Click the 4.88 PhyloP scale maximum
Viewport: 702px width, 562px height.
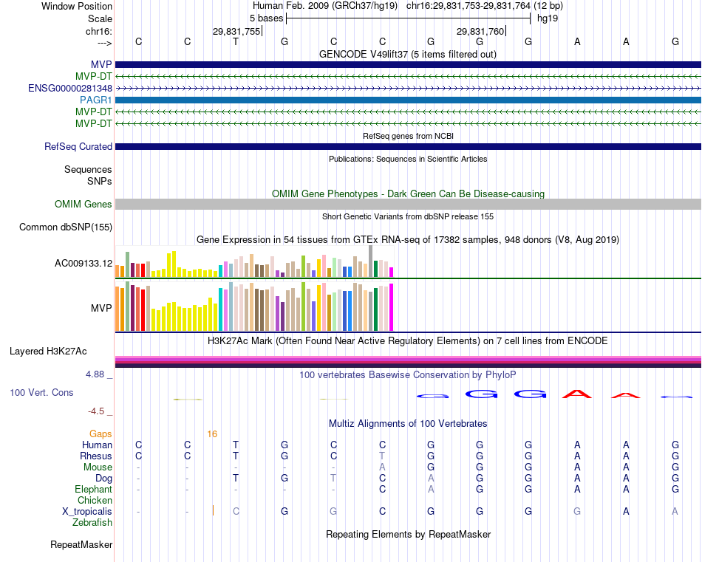95,374
